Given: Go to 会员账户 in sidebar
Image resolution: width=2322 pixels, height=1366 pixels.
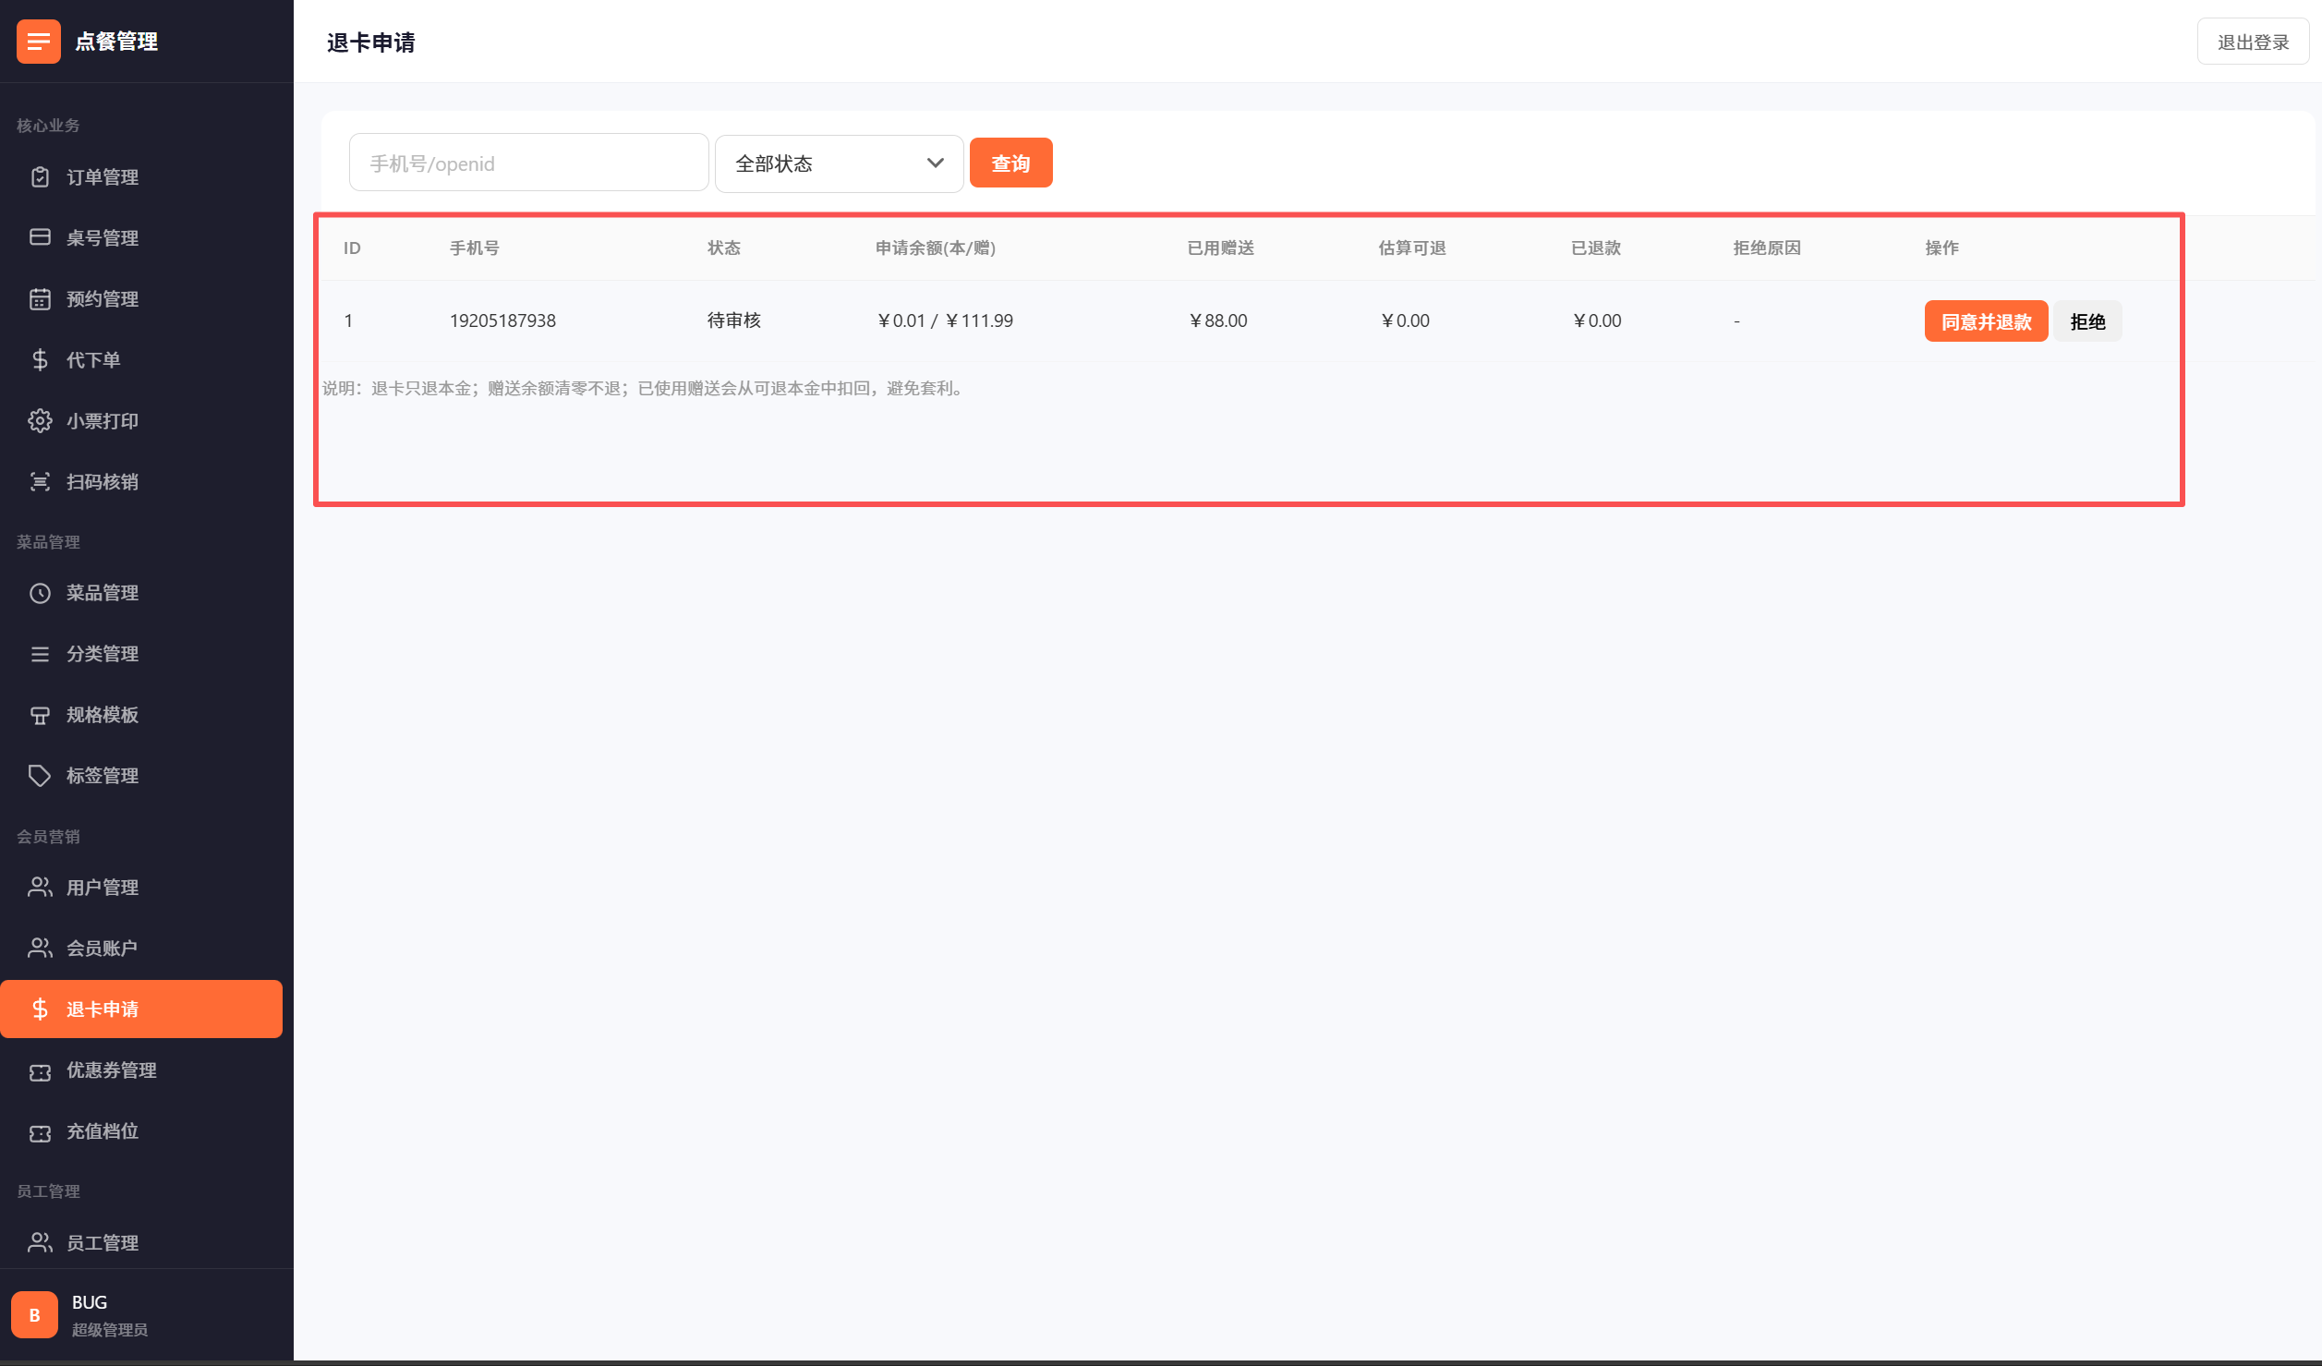Looking at the screenshot, I should point(102,948).
